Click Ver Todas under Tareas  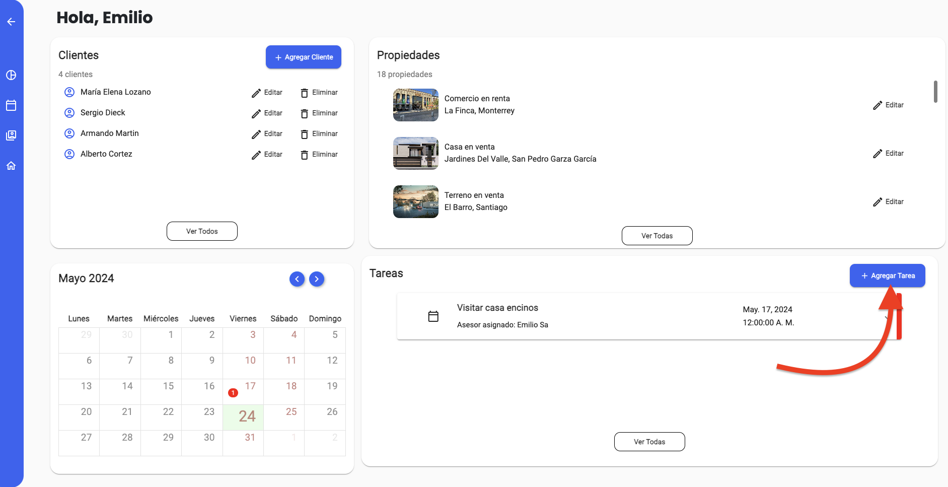[649, 442]
